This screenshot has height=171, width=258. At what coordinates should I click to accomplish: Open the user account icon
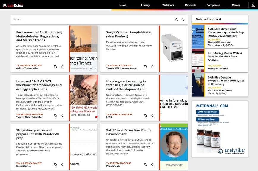pyautogui.click(x=253, y=5)
